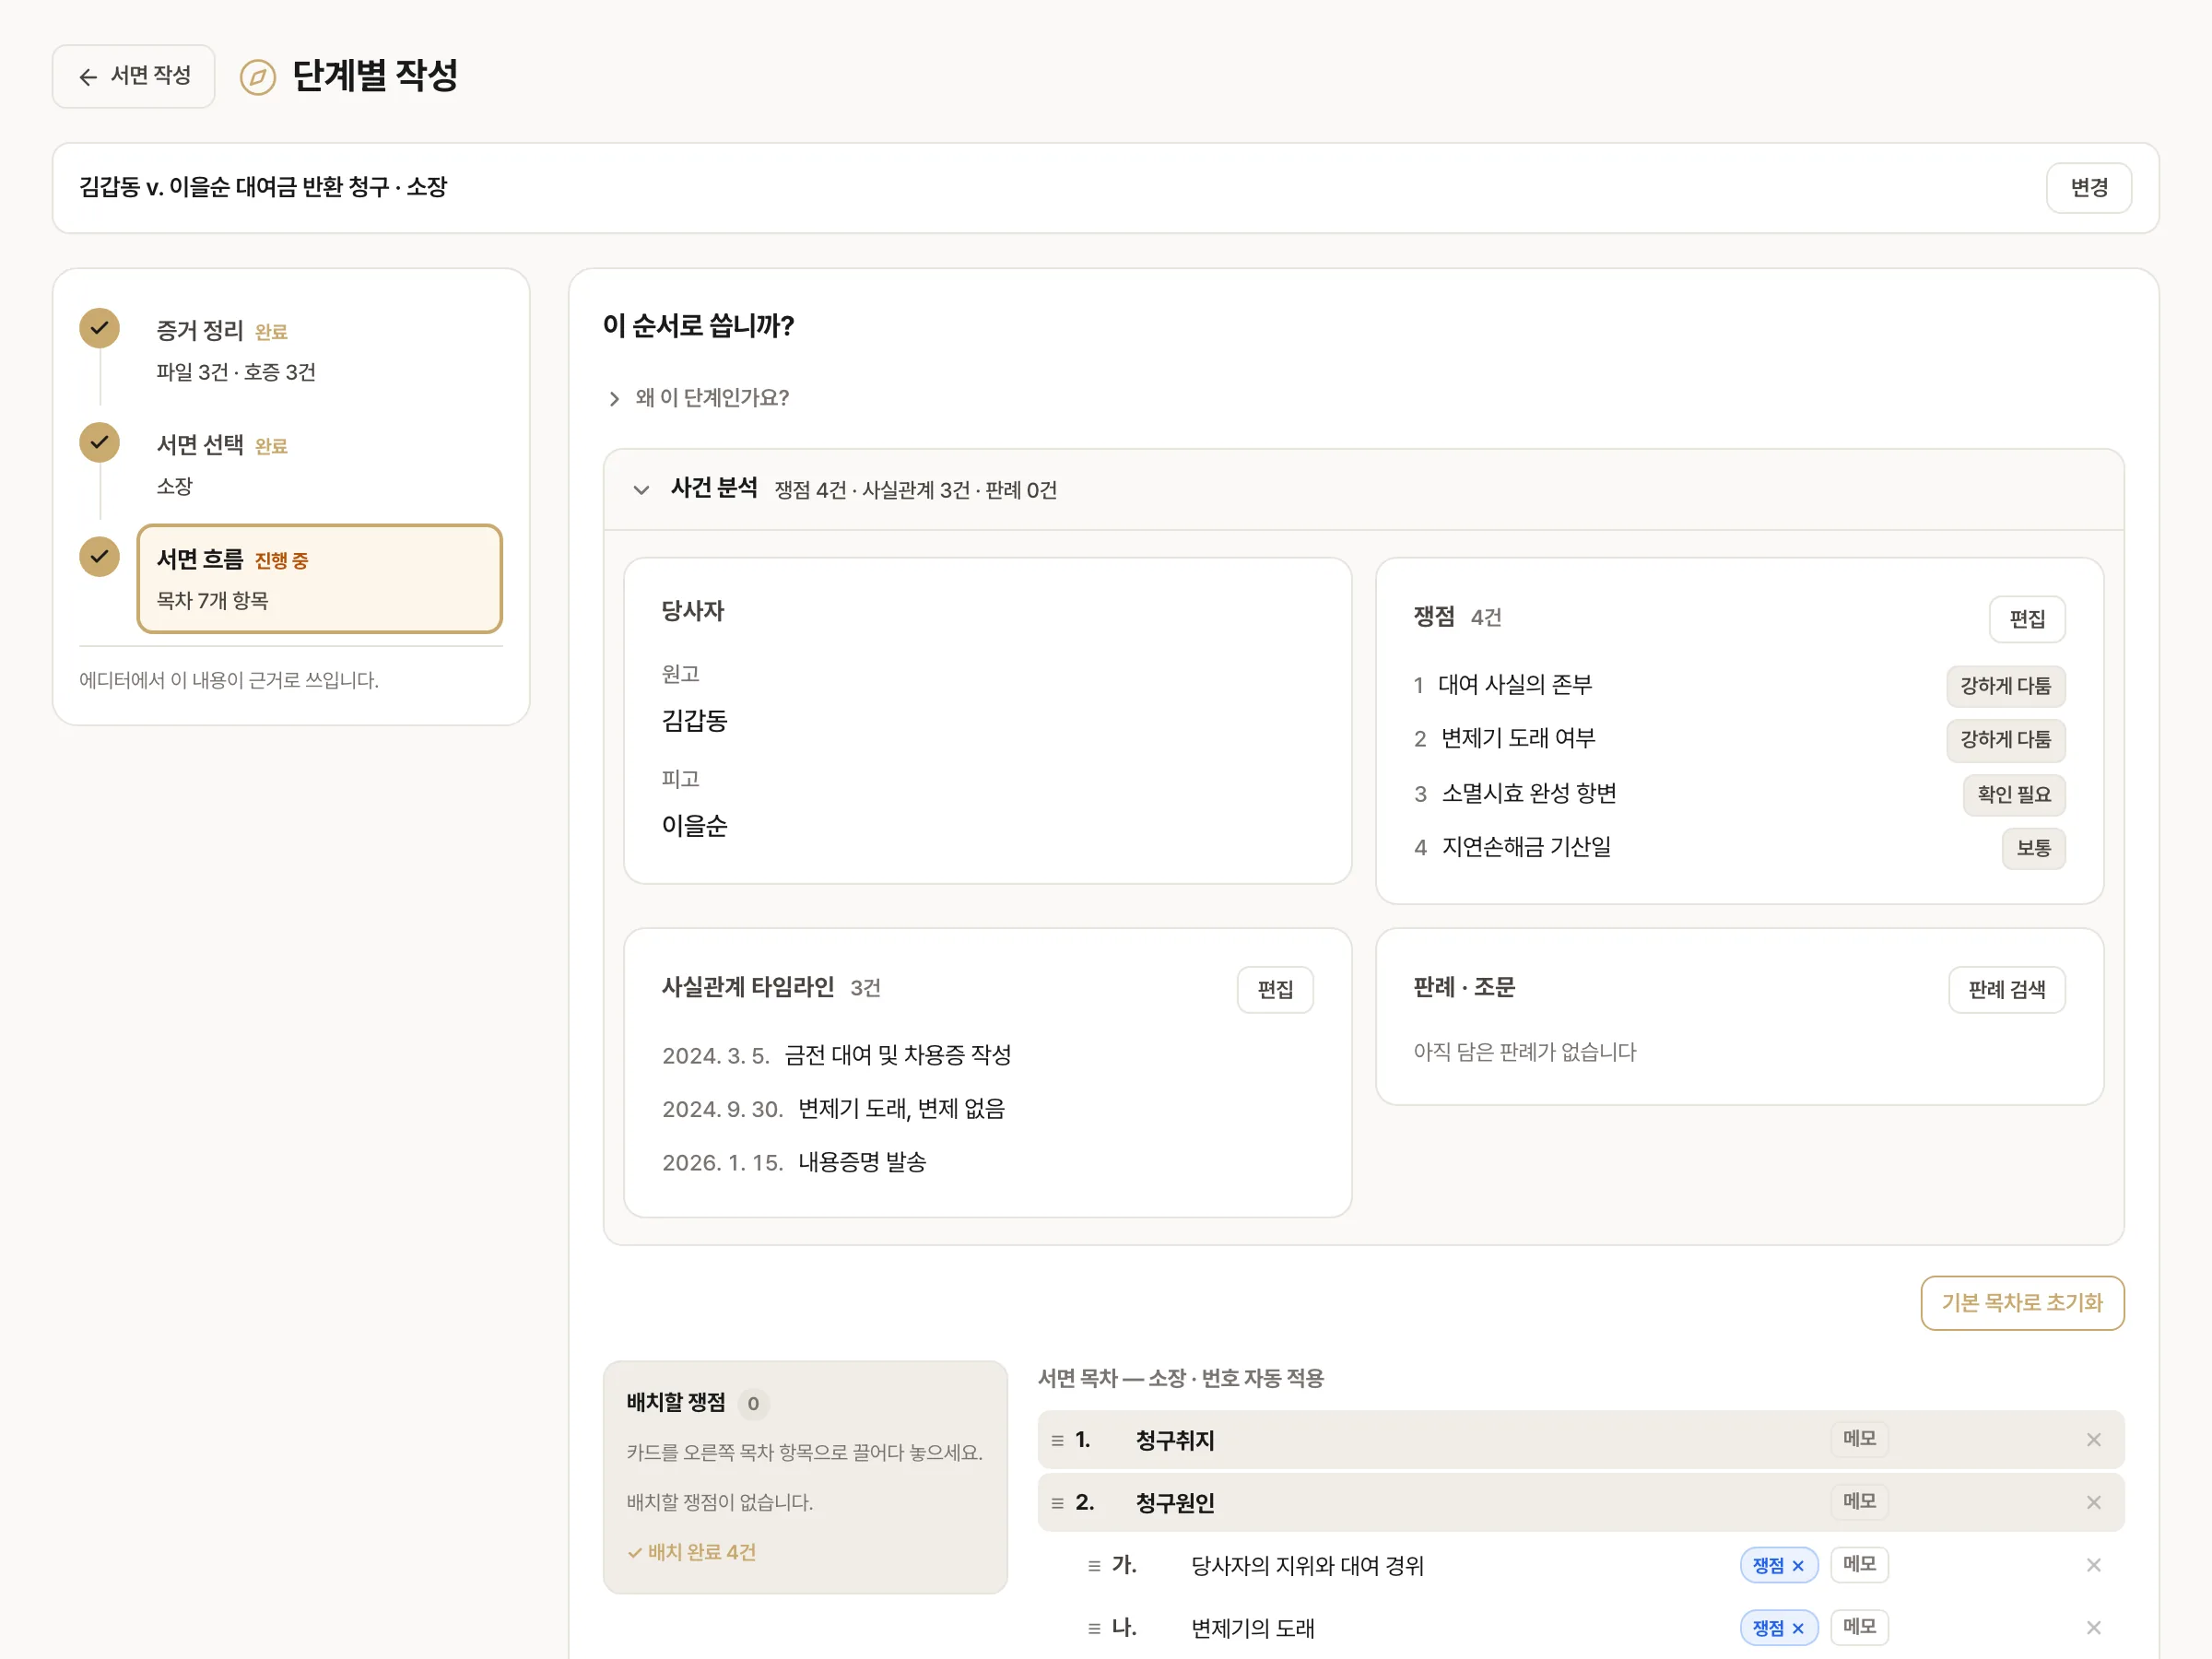Click issue 소멸시효 완성 항변

[1528, 794]
